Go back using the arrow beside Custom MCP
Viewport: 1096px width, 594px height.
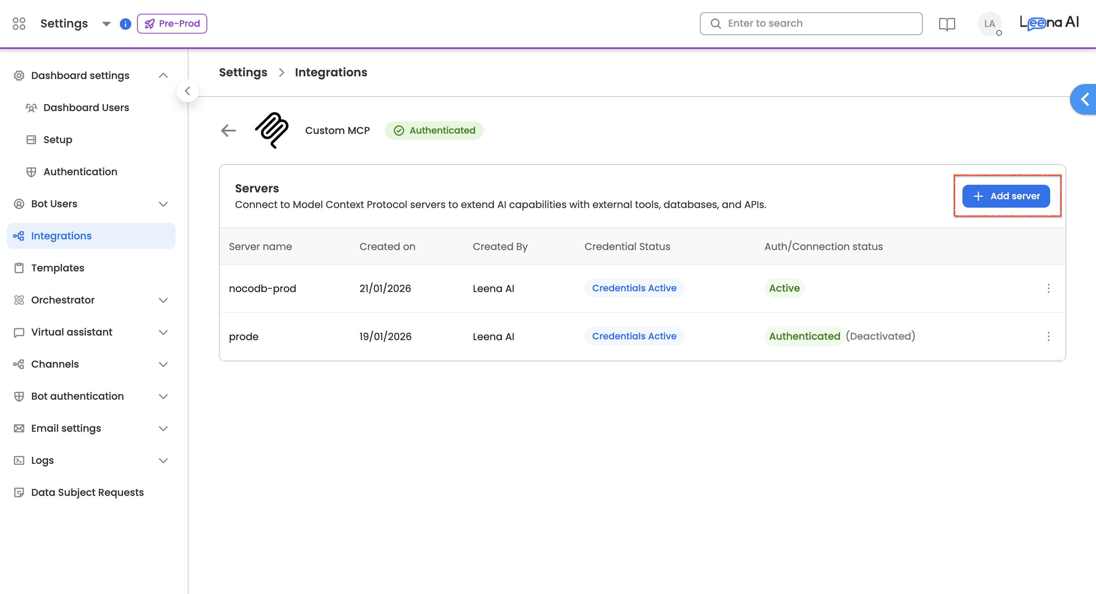tap(229, 130)
